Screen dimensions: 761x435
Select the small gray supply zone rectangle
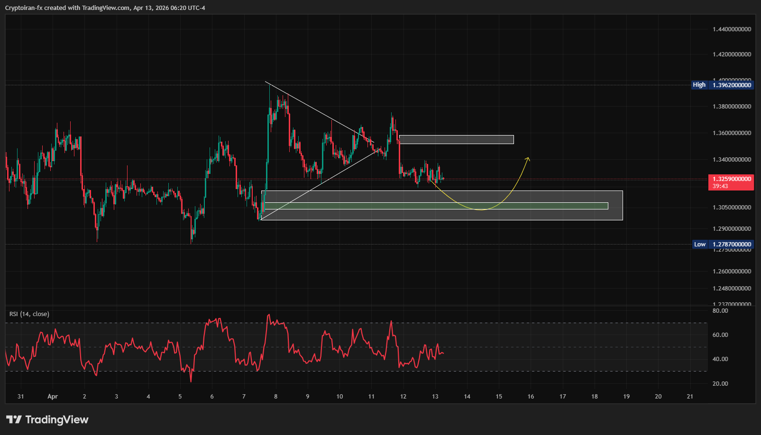click(x=456, y=139)
